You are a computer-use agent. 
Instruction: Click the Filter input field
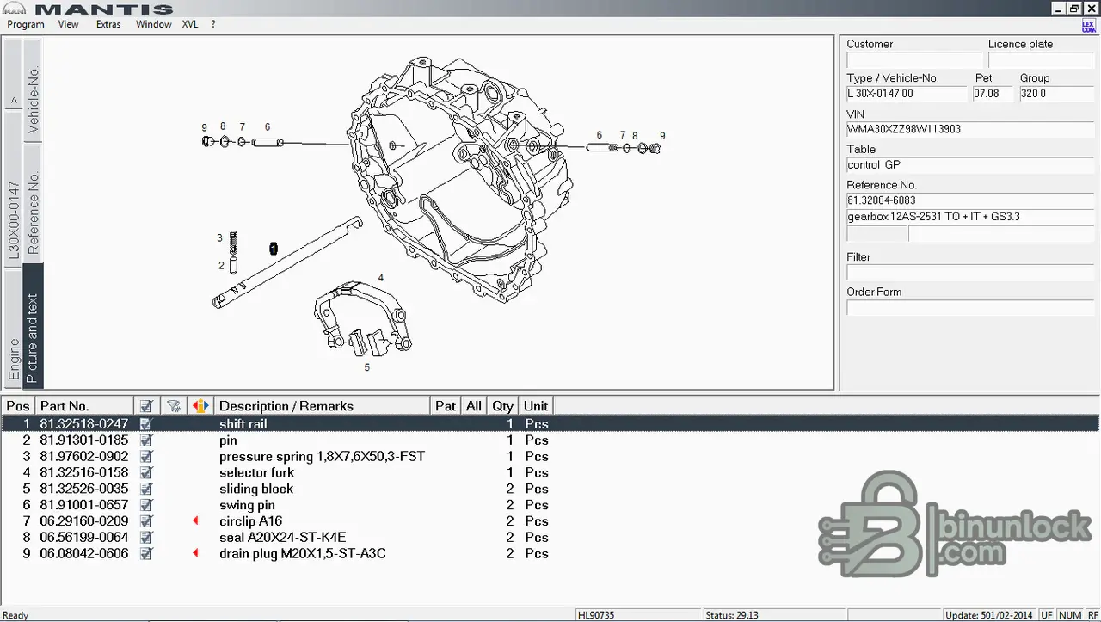pos(970,273)
